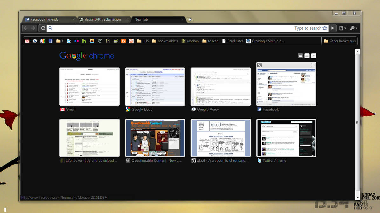Open the Gmail link label
This screenshot has height=213, width=380.
click(71, 110)
